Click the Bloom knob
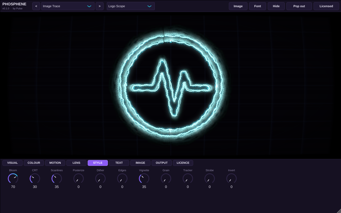 pyautogui.click(x=13, y=178)
